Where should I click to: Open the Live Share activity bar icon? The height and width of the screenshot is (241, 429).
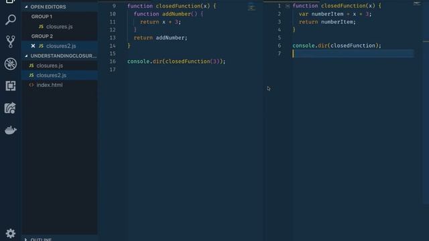(11, 108)
